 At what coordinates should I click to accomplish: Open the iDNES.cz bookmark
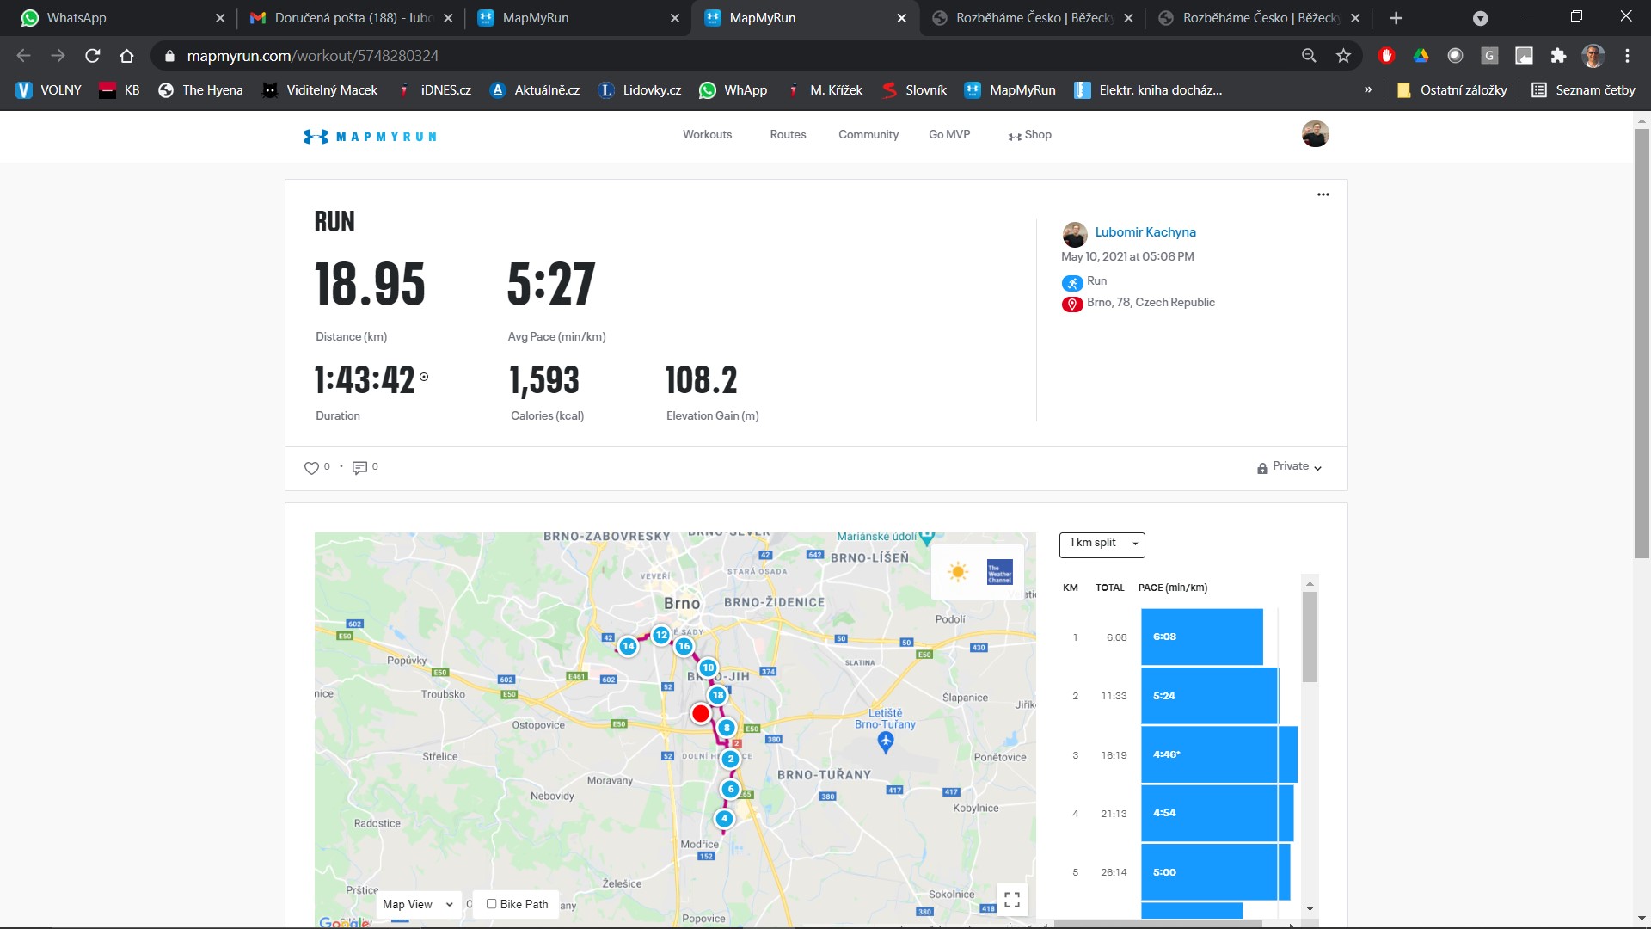pyautogui.click(x=434, y=90)
